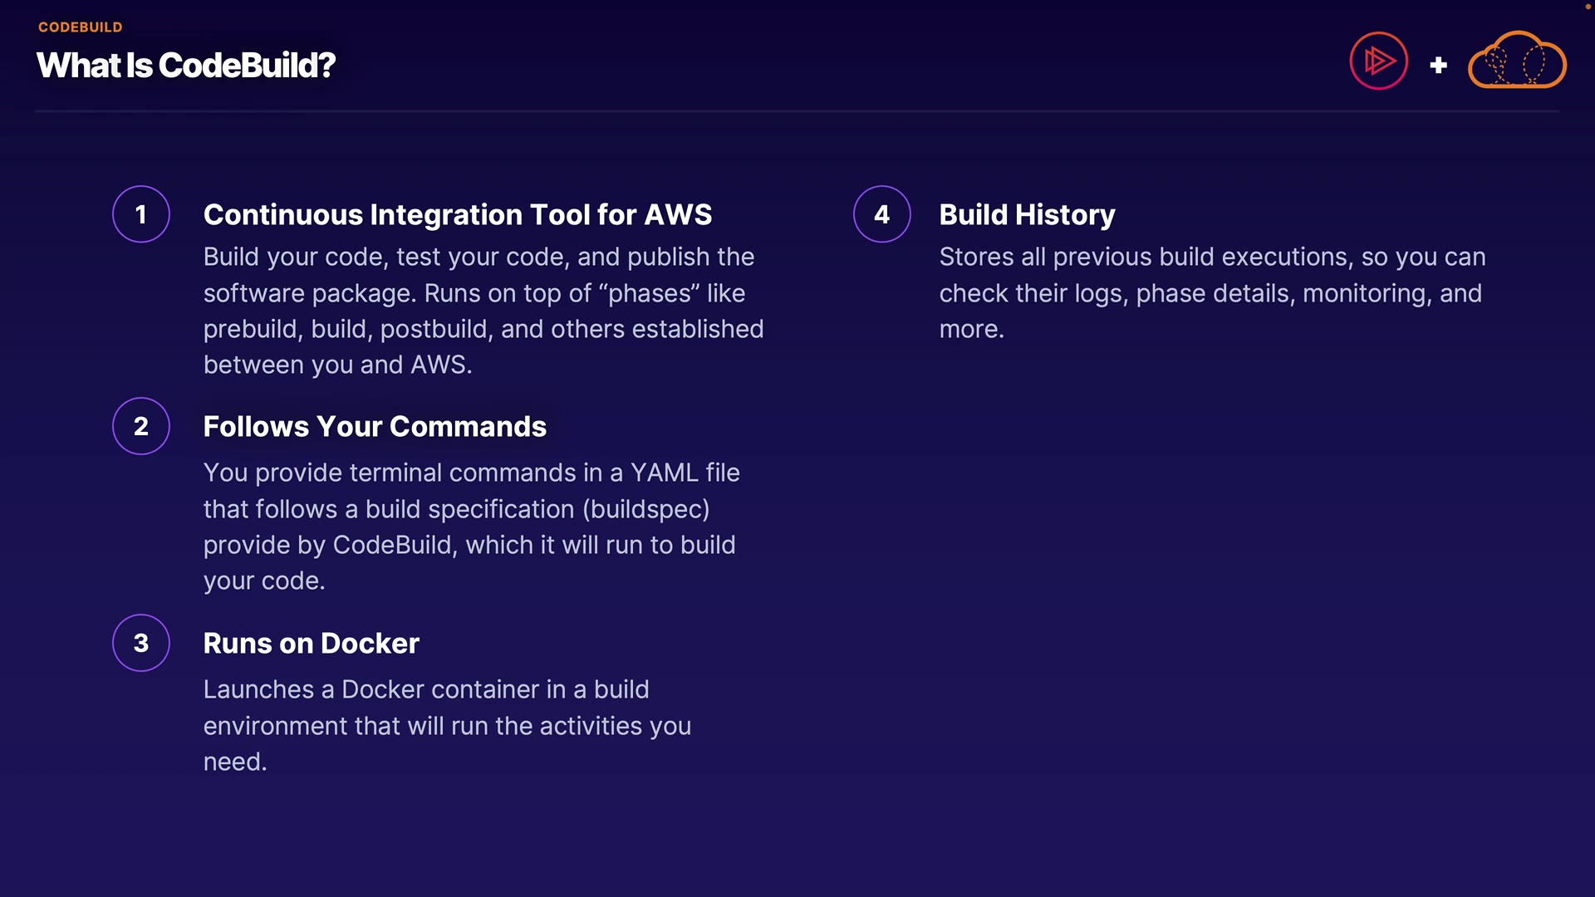Click the word AWS ending first paragraph
This screenshot has width=1595, height=897.
pos(439,365)
